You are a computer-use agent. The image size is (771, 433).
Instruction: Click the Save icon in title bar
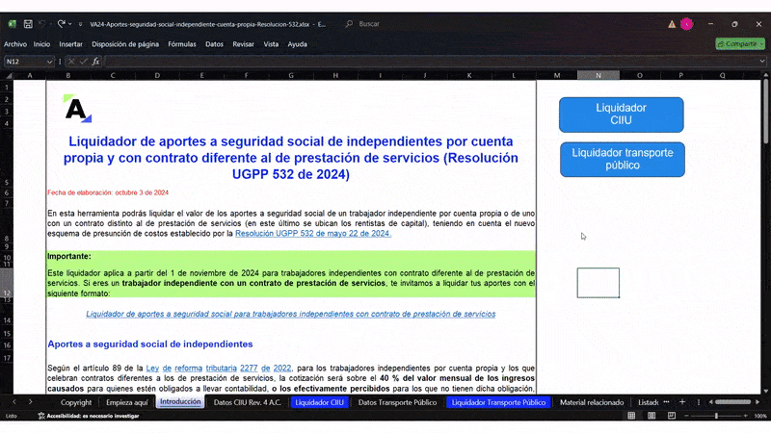click(28, 23)
